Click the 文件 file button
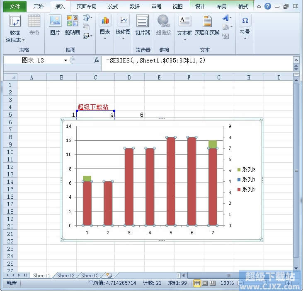The width and height of the screenshot is (303, 291). (x=15, y=6)
